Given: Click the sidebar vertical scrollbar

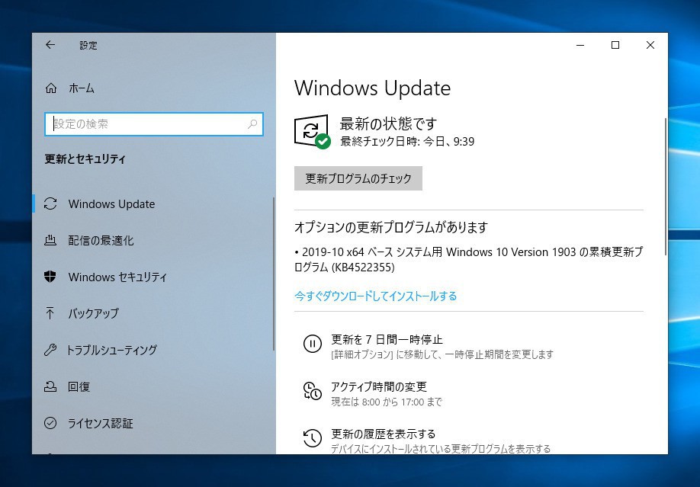Looking at the screenshot, I should (x=274, y=274).
